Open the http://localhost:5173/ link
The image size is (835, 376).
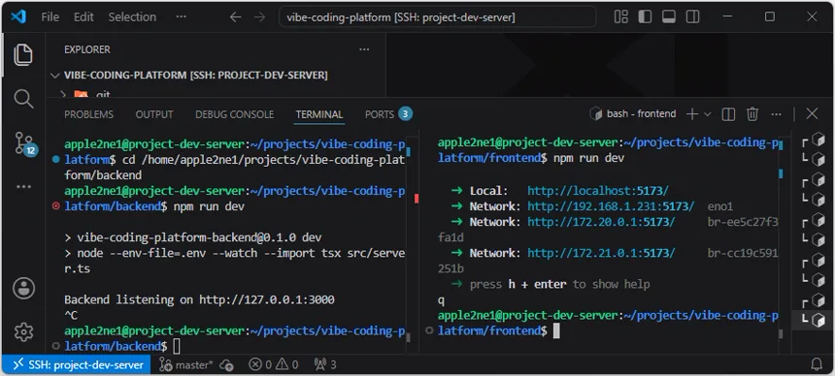[597, 191]
